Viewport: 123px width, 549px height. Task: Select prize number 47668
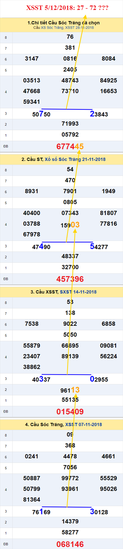pos(32,91)
